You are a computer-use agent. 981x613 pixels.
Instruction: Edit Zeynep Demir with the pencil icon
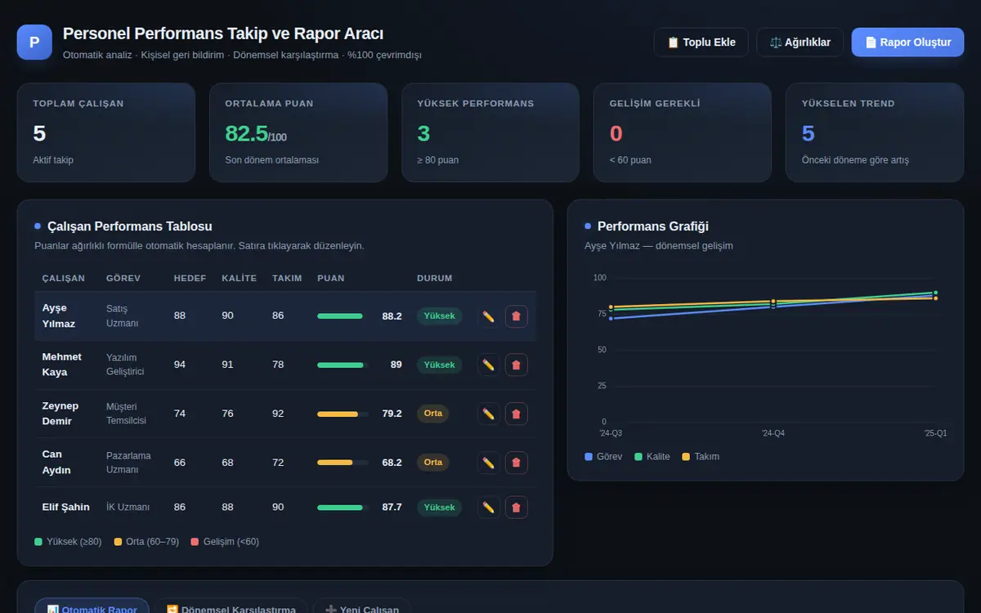pos(488,414)
